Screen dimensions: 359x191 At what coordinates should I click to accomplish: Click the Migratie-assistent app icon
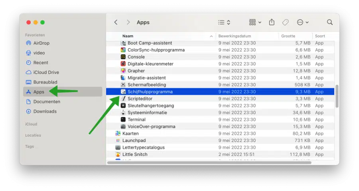[x=123, y=78]
